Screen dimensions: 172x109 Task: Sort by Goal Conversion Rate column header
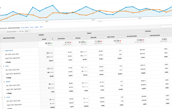[155, 35]
